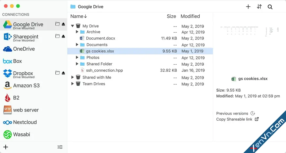Sort by the Modified column header

pyautogui.click(x=190, y=16)
